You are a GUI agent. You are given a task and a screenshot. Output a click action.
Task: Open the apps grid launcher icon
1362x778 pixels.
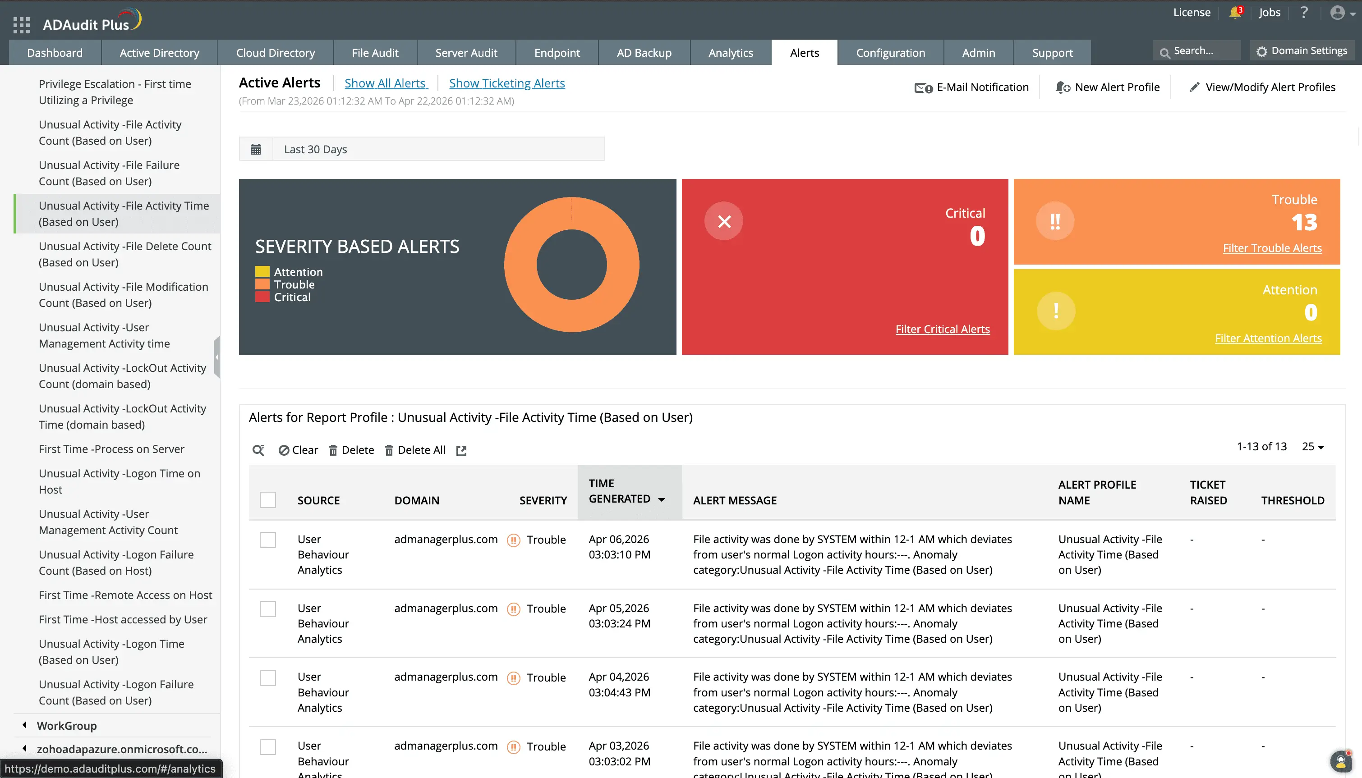click(x=21, y=25)
